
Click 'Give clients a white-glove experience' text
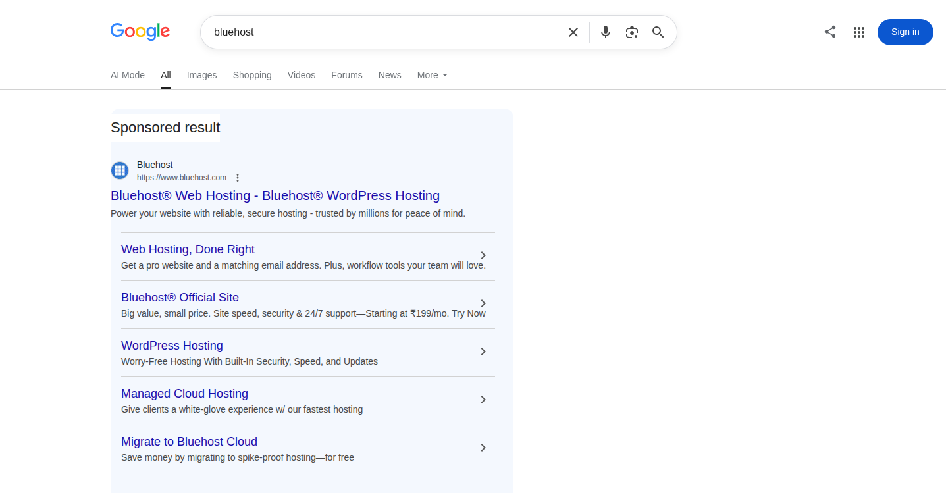click(242, 409)
